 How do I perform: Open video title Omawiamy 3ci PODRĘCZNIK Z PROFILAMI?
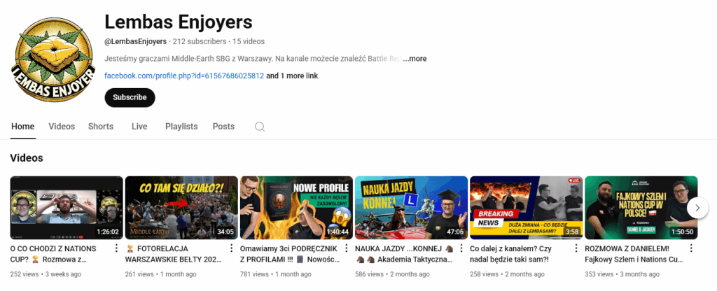coord(289,255)
